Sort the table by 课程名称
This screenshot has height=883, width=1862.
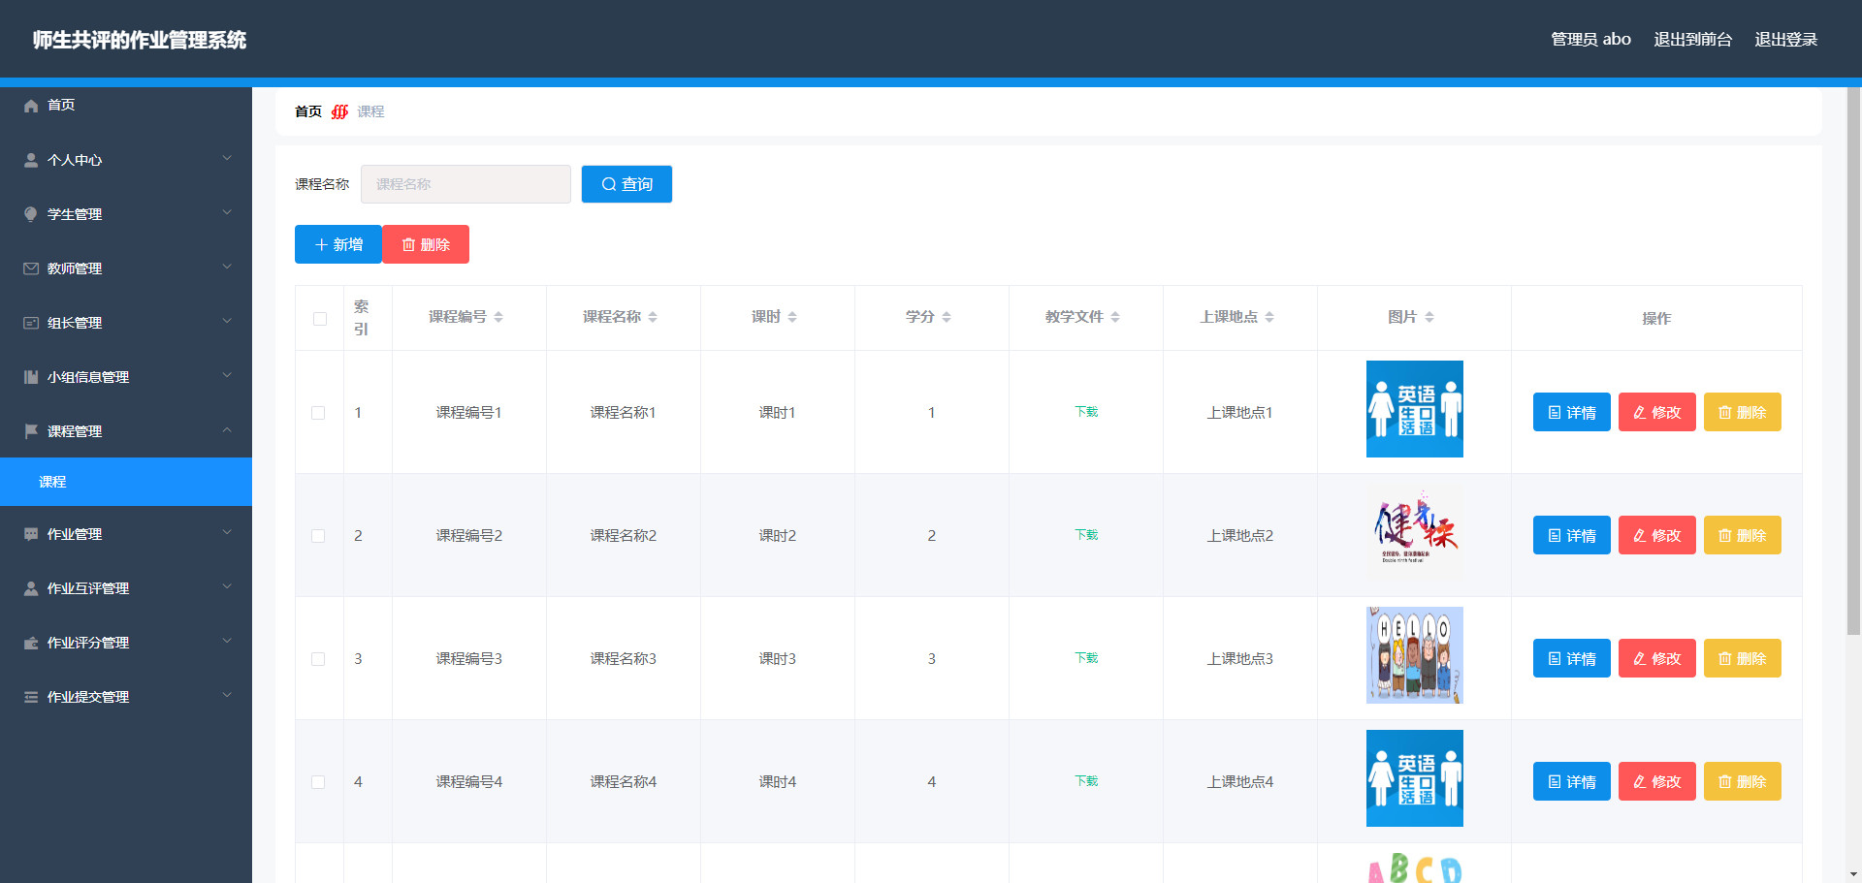pos(653,317)
